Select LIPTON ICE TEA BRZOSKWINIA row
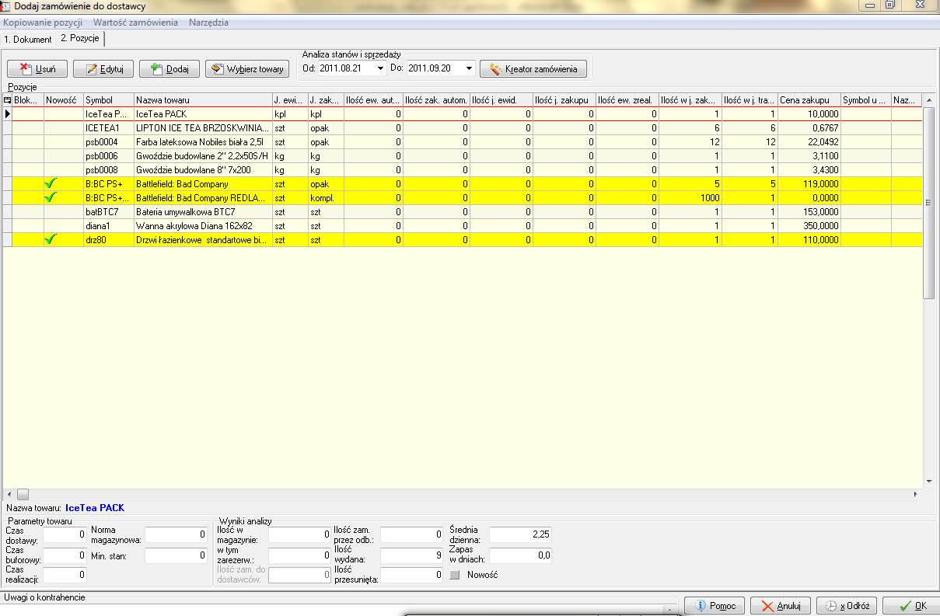Screen dimensions: 940x616 coord(462,128)
